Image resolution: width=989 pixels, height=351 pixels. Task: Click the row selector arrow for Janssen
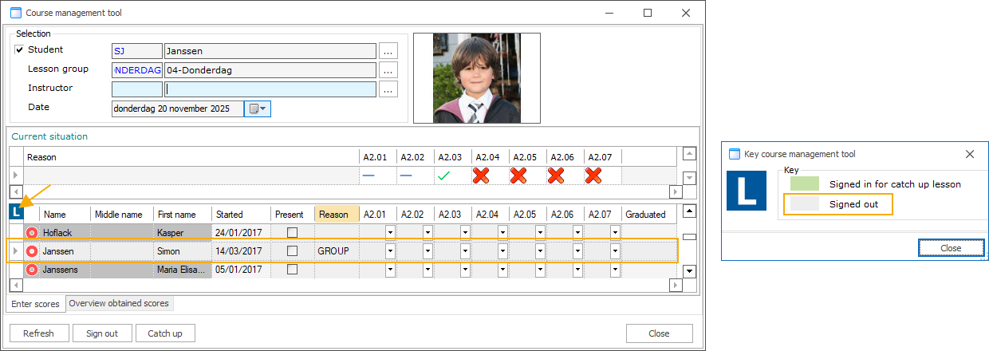coord(16,250)
